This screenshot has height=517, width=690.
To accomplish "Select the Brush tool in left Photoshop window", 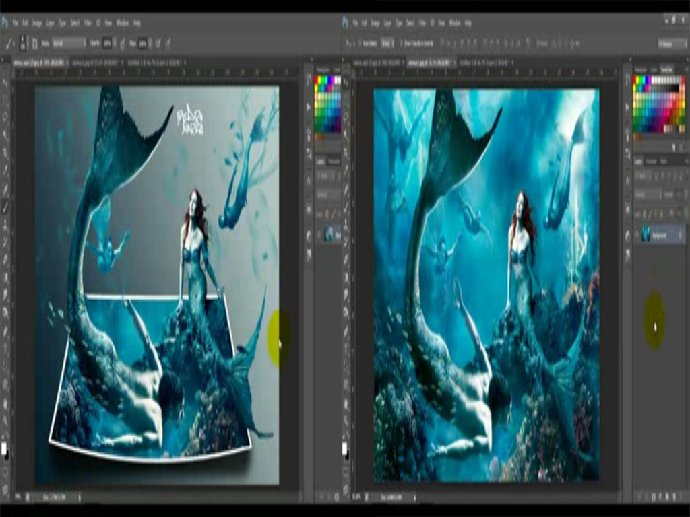I will [x=5, y=208].
